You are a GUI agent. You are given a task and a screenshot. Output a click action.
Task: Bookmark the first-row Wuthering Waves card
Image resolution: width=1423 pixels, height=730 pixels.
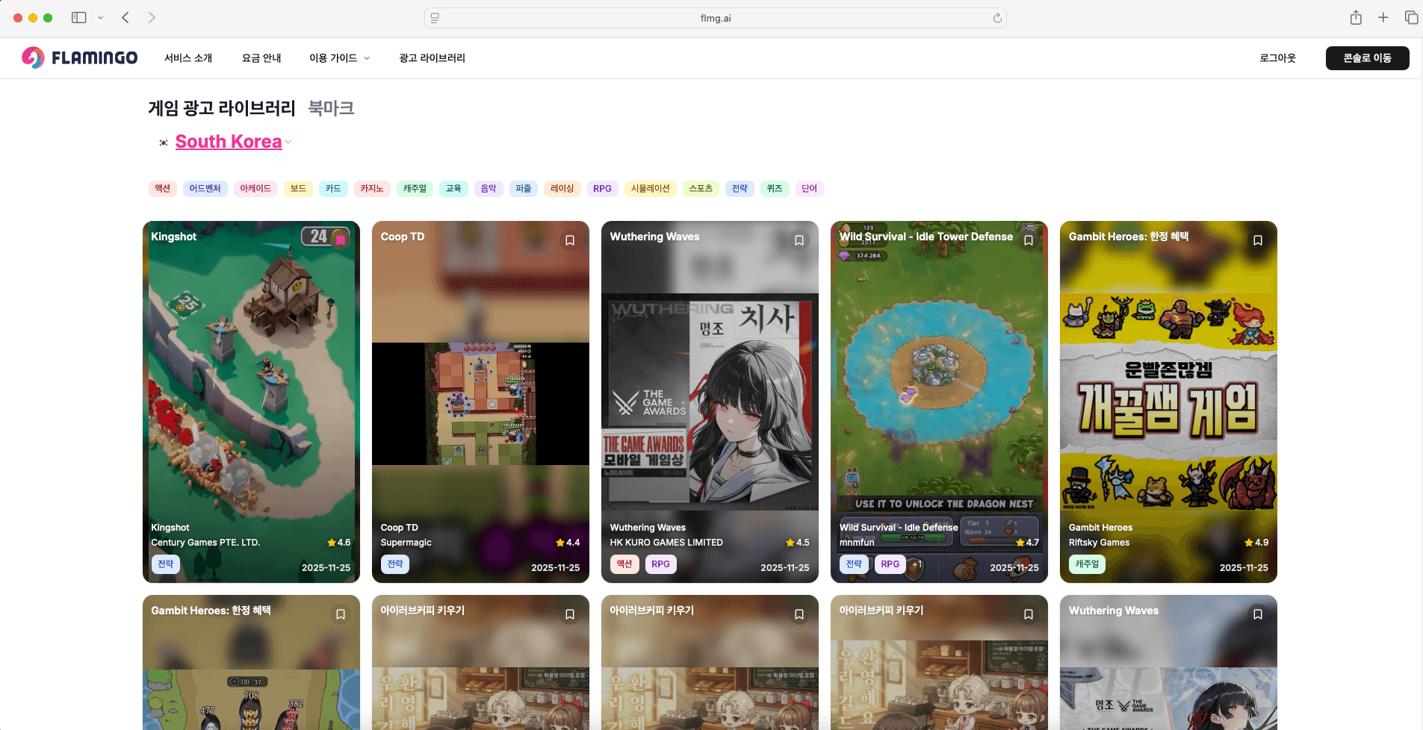point(799,240)
